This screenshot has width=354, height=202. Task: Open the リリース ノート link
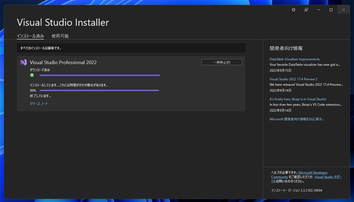pos(39,103)
